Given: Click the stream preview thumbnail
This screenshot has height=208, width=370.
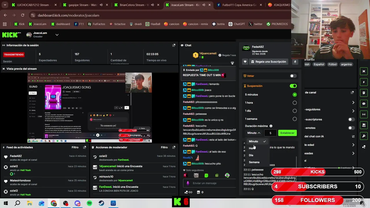Looking at the screenshot, I should point(90,107).
